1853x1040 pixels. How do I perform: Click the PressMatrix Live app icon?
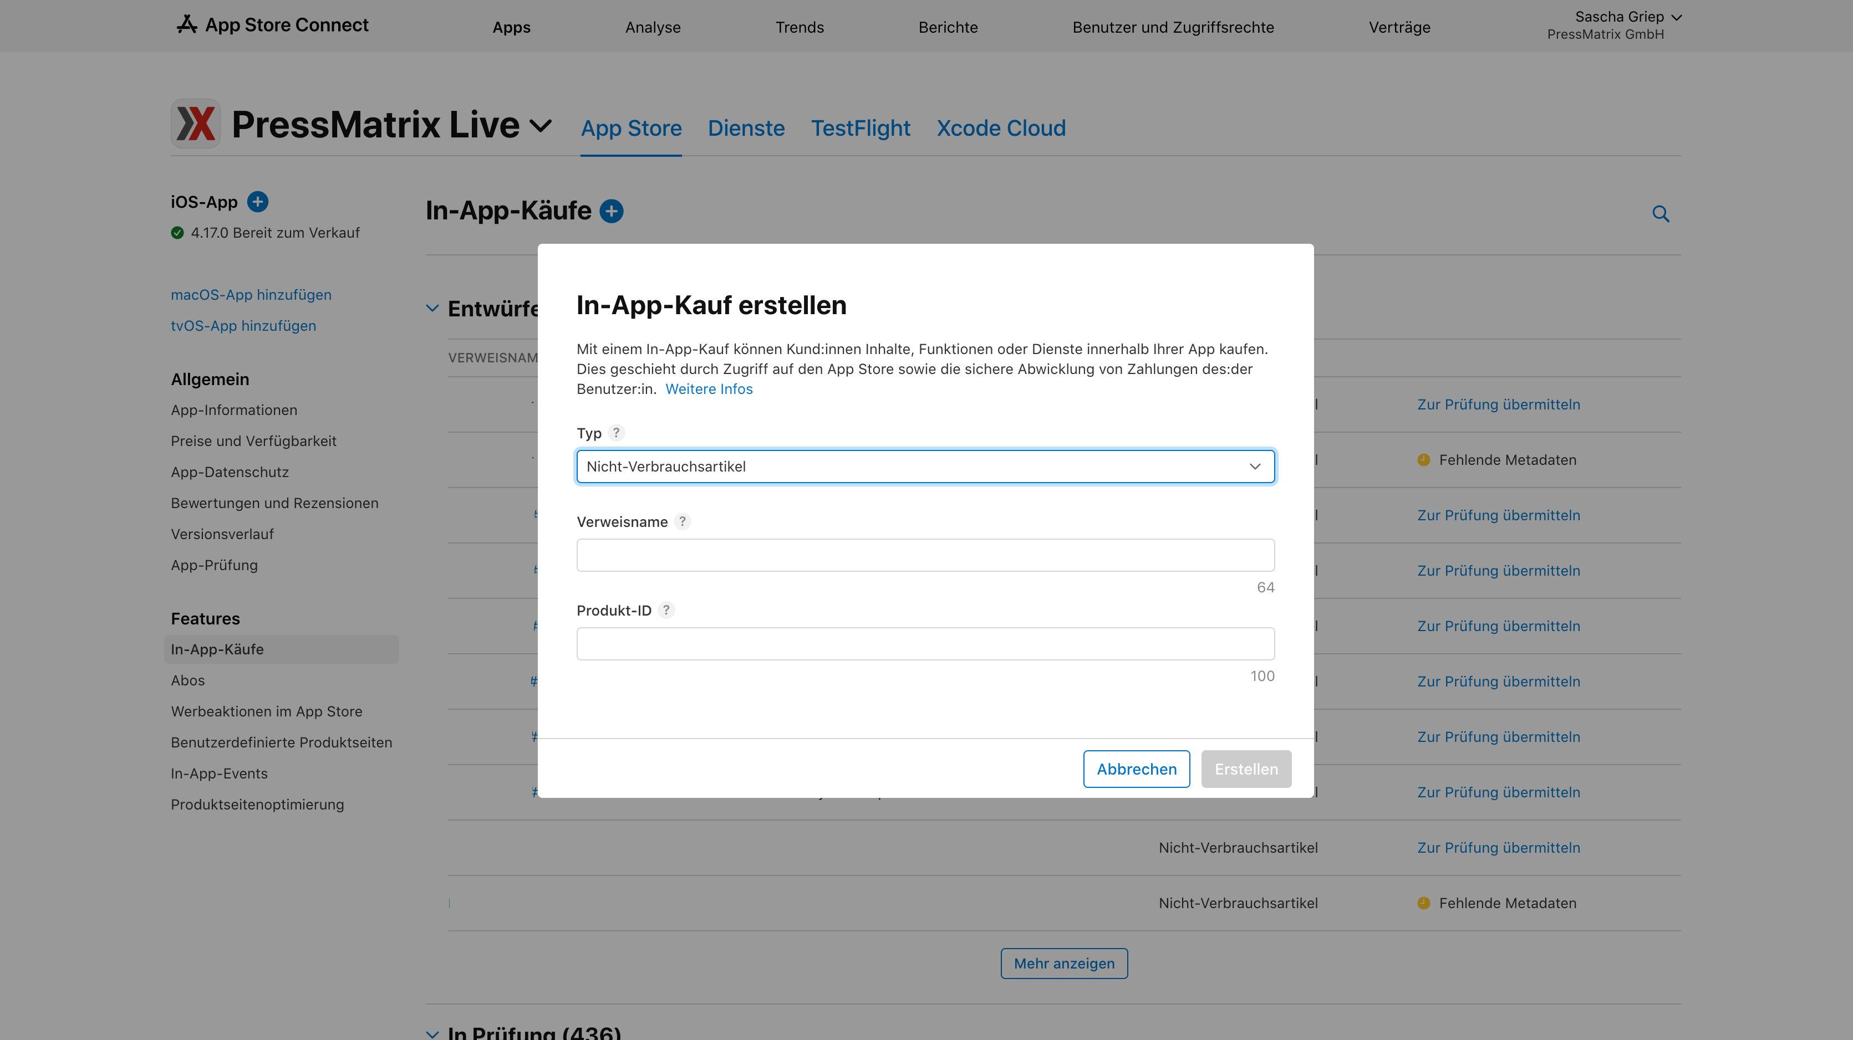[196, 124]
